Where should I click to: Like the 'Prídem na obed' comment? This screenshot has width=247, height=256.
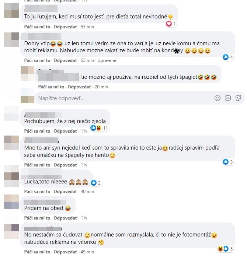point(37,218)
